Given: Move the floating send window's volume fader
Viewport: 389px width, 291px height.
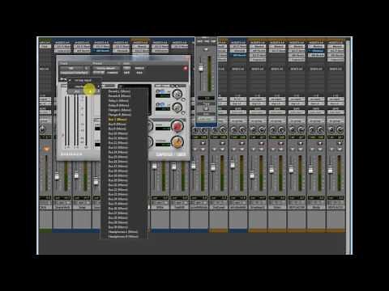Looking at the screenshot, I should [201, 68].
